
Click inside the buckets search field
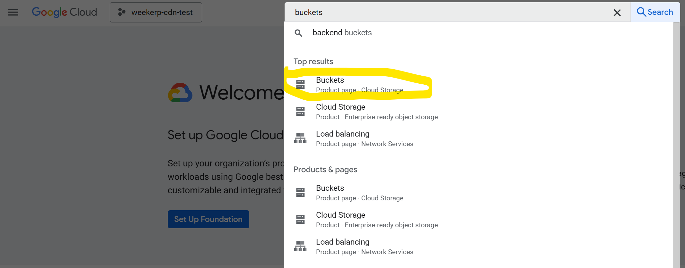(449, 12)
